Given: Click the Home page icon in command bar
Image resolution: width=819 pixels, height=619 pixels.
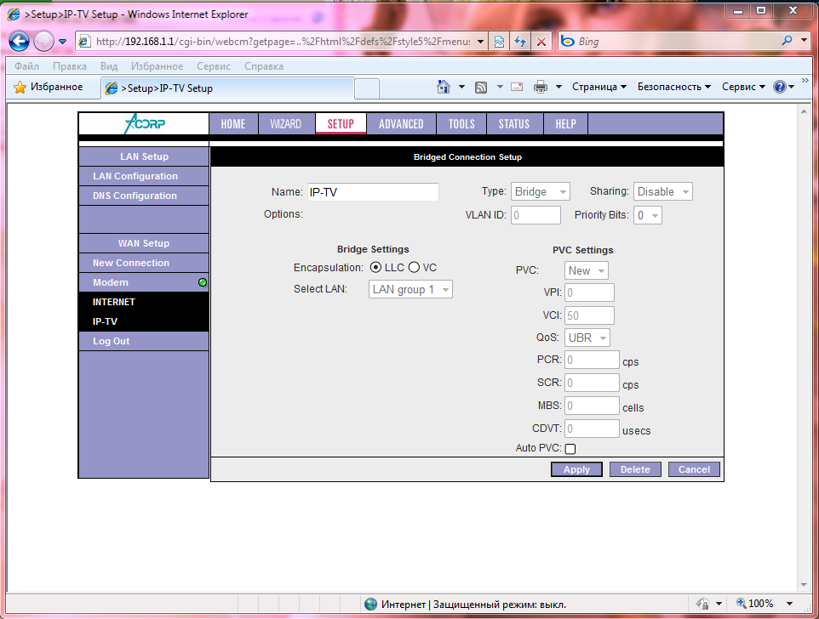Looking at the screenshot, I should pos(444,87).
